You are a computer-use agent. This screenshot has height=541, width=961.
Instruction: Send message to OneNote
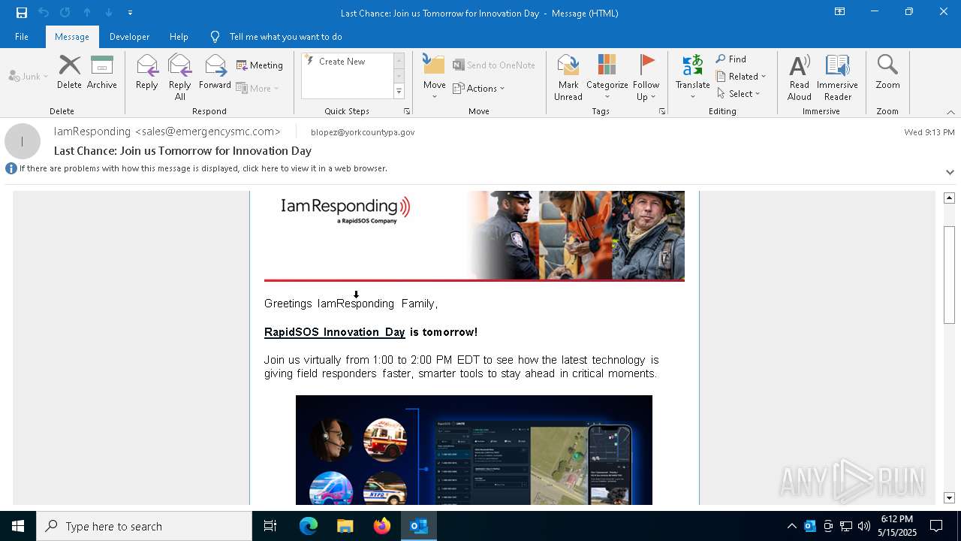coord(494,65)
